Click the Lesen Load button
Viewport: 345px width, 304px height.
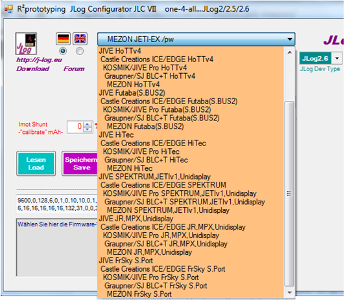[x=36, y=164]
